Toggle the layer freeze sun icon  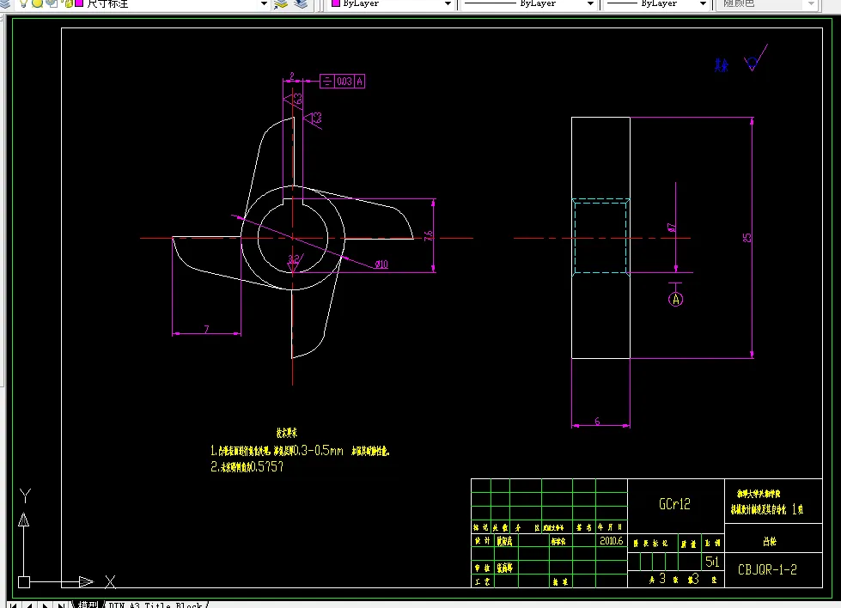tap(38, 3)
